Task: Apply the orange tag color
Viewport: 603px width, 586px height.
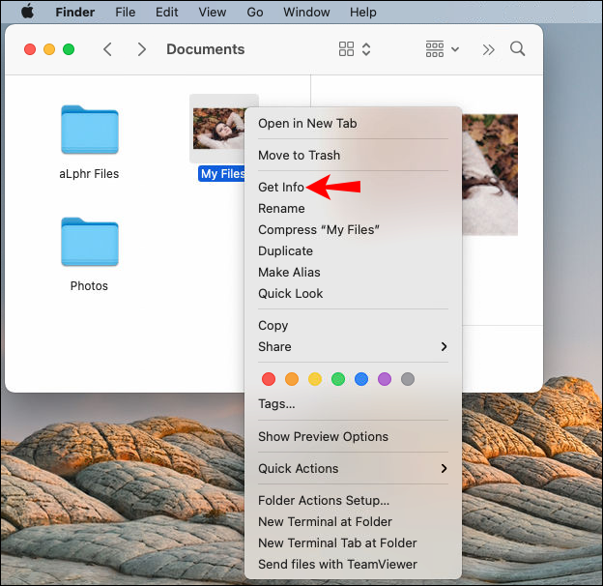Action: [292, 379]
